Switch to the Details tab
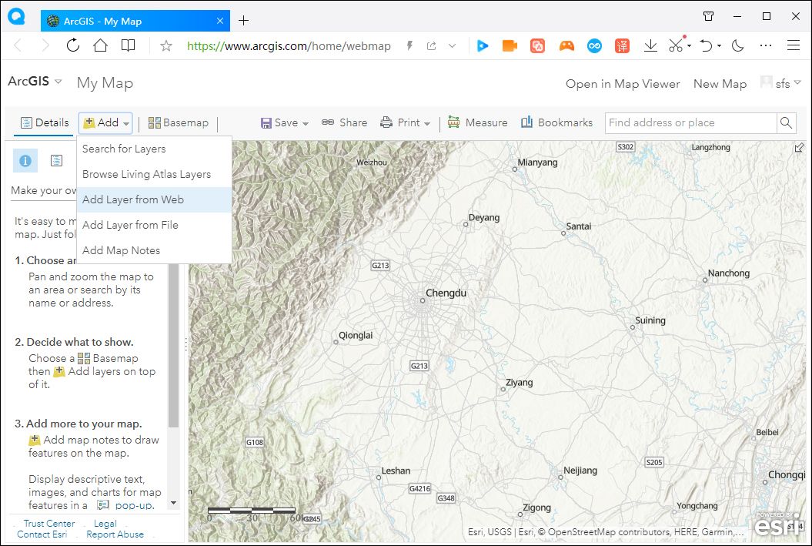The height and width of the screenshot is (546, 812). click(x=45, y=122)
